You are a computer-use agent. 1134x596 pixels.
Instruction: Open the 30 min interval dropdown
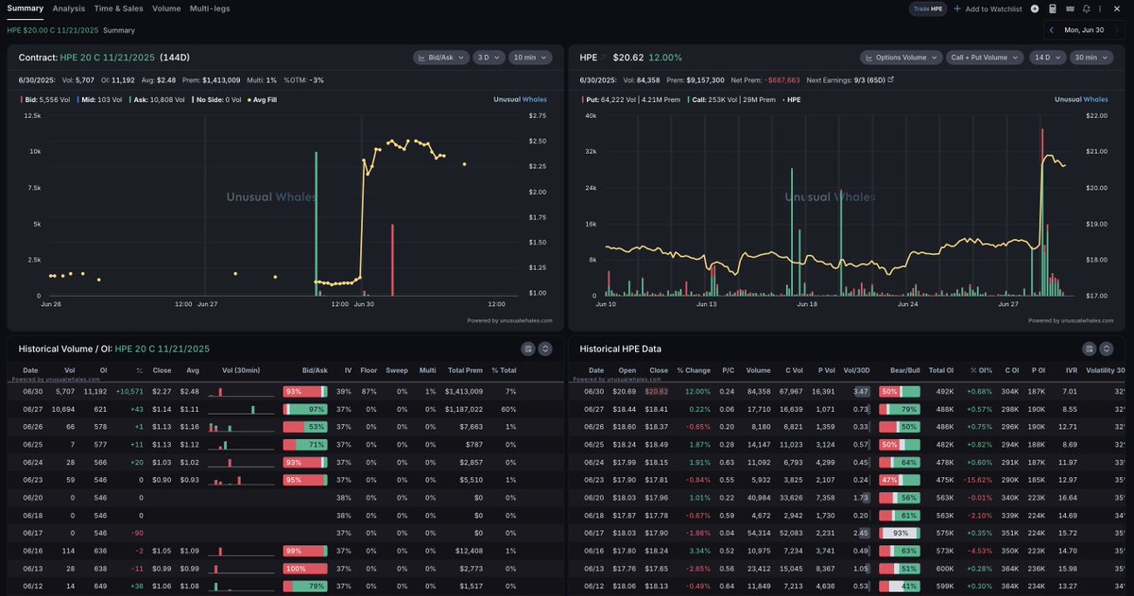point(1091,57)
